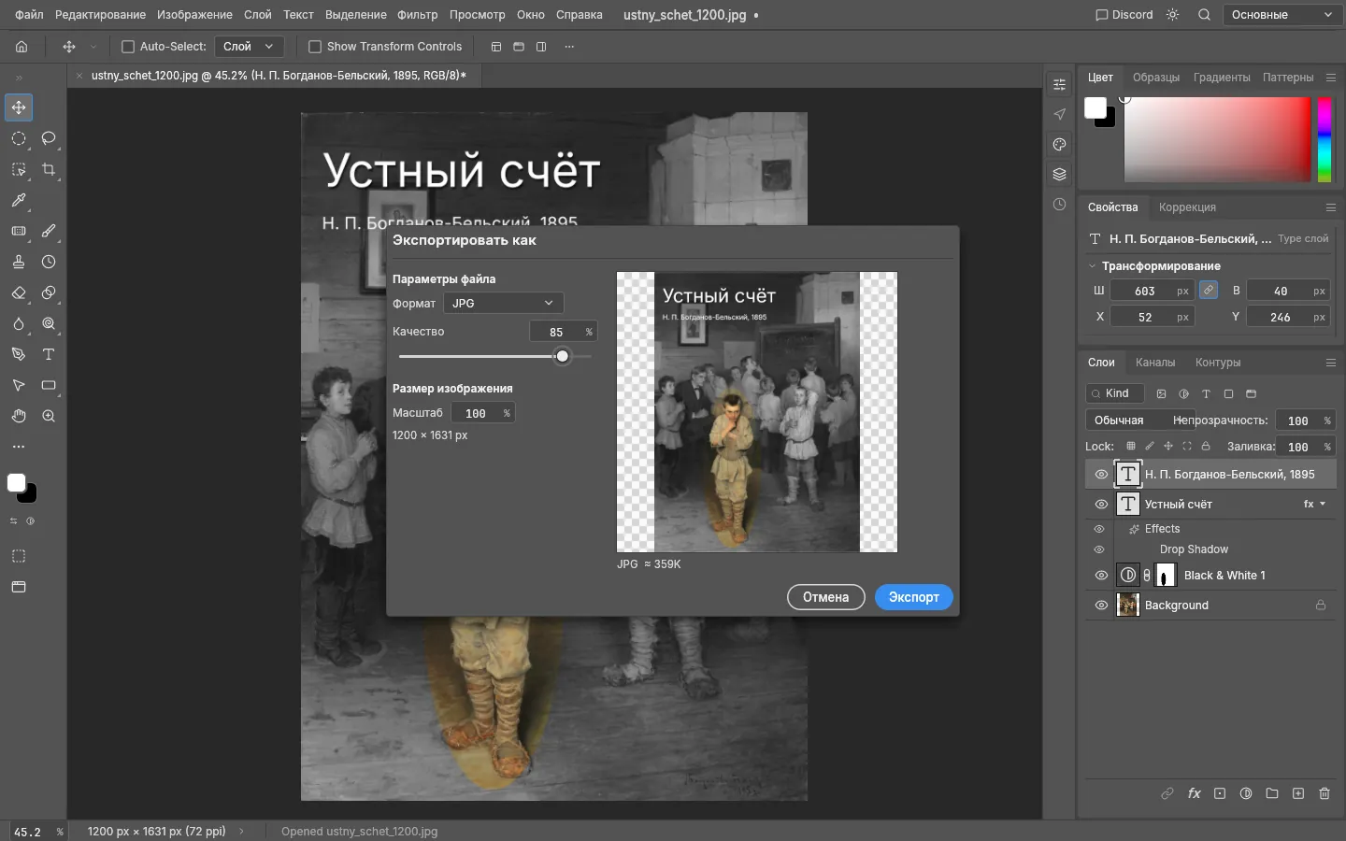The width and height of the screenshot is (1346, 841).
Task: Hide the Устный счёт text layer
Action: pyautogui.click(x=1101, y=505)
